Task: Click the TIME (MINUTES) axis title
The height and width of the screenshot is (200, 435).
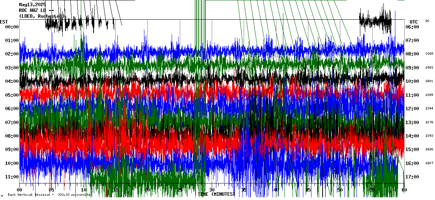Action: [x=216, y=194]
